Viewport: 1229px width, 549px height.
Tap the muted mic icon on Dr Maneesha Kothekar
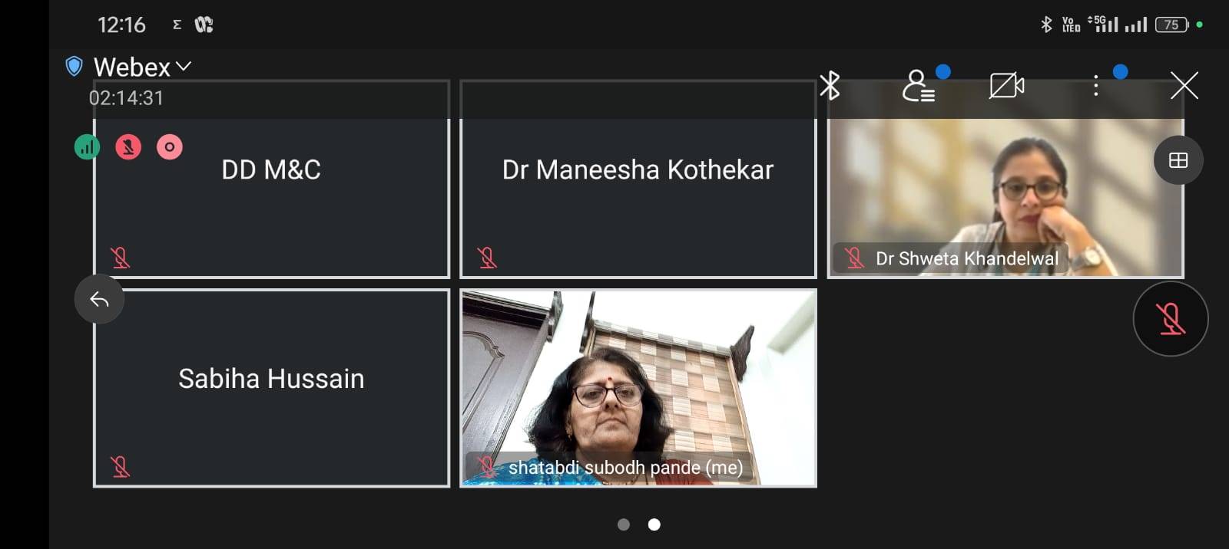(487, 258)
